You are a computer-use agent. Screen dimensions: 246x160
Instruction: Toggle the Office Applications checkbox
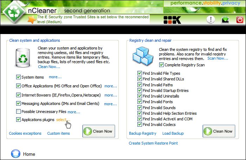(18, 86)
